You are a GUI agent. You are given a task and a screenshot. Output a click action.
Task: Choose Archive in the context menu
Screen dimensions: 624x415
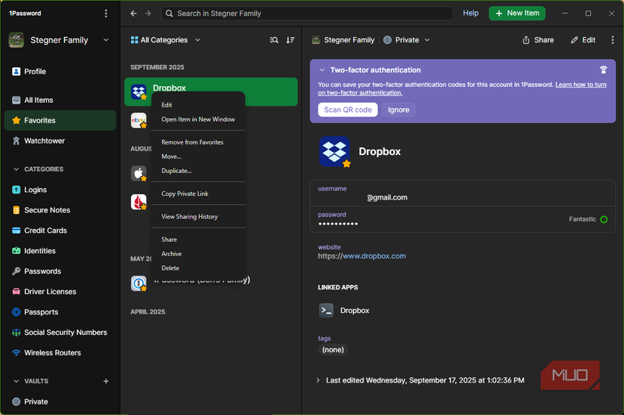pos(197,254)
